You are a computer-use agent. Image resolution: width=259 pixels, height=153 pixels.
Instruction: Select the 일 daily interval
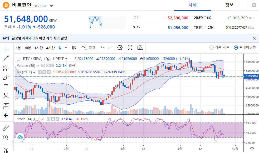60,48
